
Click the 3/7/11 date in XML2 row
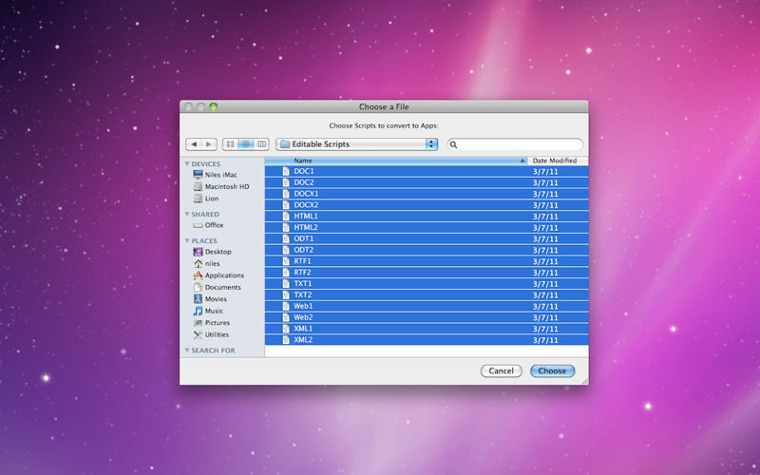tap(545, 340)
